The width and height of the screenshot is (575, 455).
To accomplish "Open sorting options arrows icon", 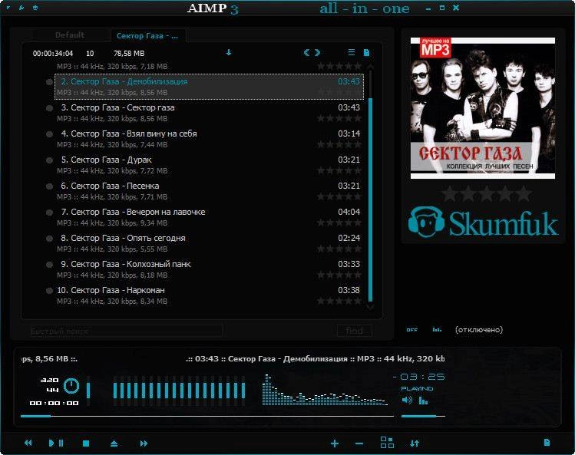I will click(x=415, y=443).
